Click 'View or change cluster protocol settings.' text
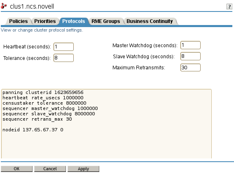 pos(42,30)
